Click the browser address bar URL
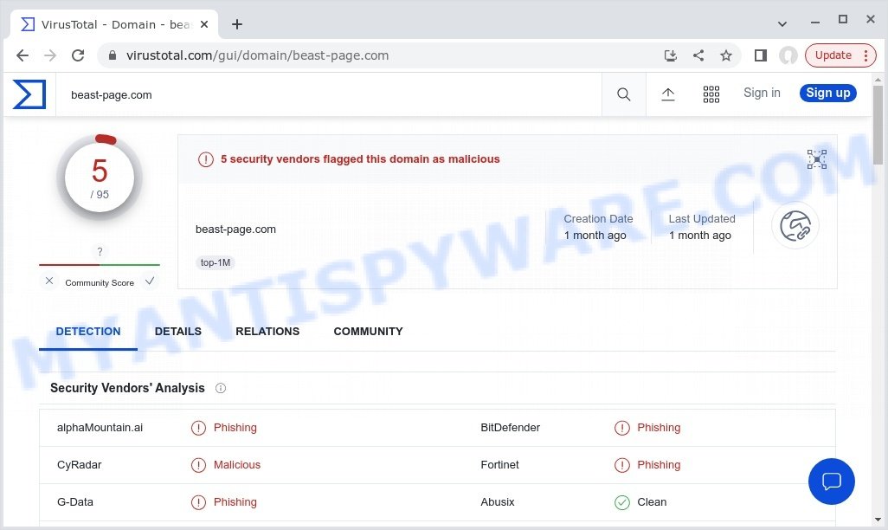 pos(257,55)
